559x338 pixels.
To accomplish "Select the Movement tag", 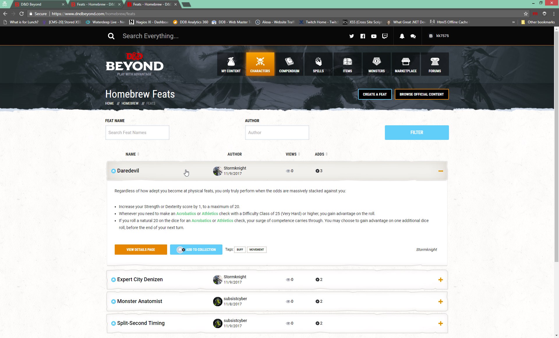I will coord(256,250).
